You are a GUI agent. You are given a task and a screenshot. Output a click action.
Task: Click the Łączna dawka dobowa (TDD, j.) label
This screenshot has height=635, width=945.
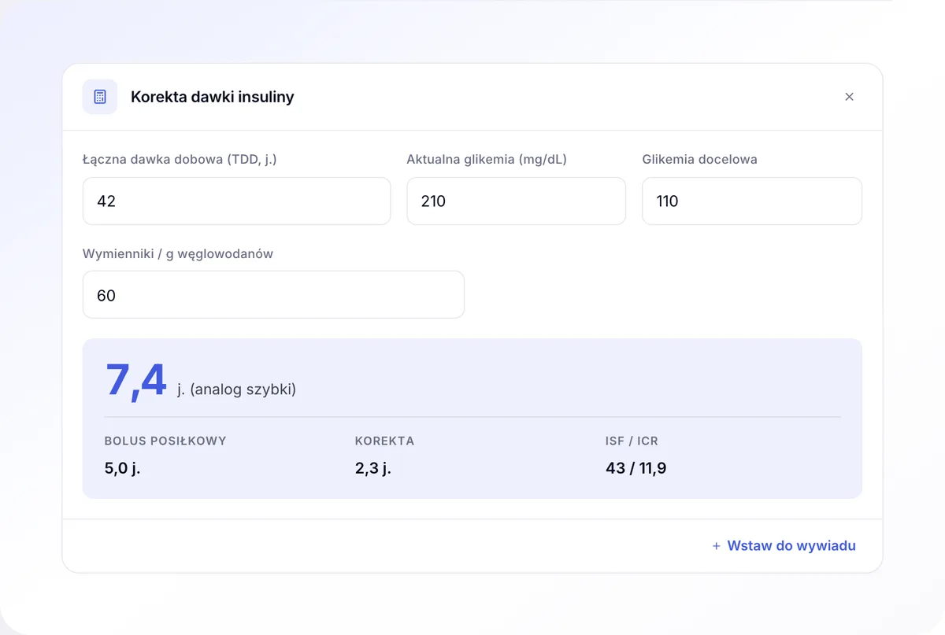click(x=180, y=159)
